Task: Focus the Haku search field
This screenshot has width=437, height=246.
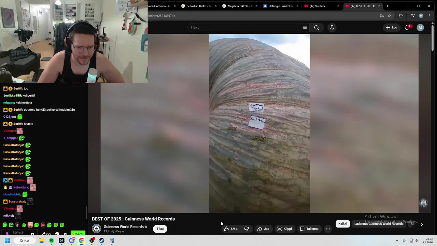Action: [244, 27]
